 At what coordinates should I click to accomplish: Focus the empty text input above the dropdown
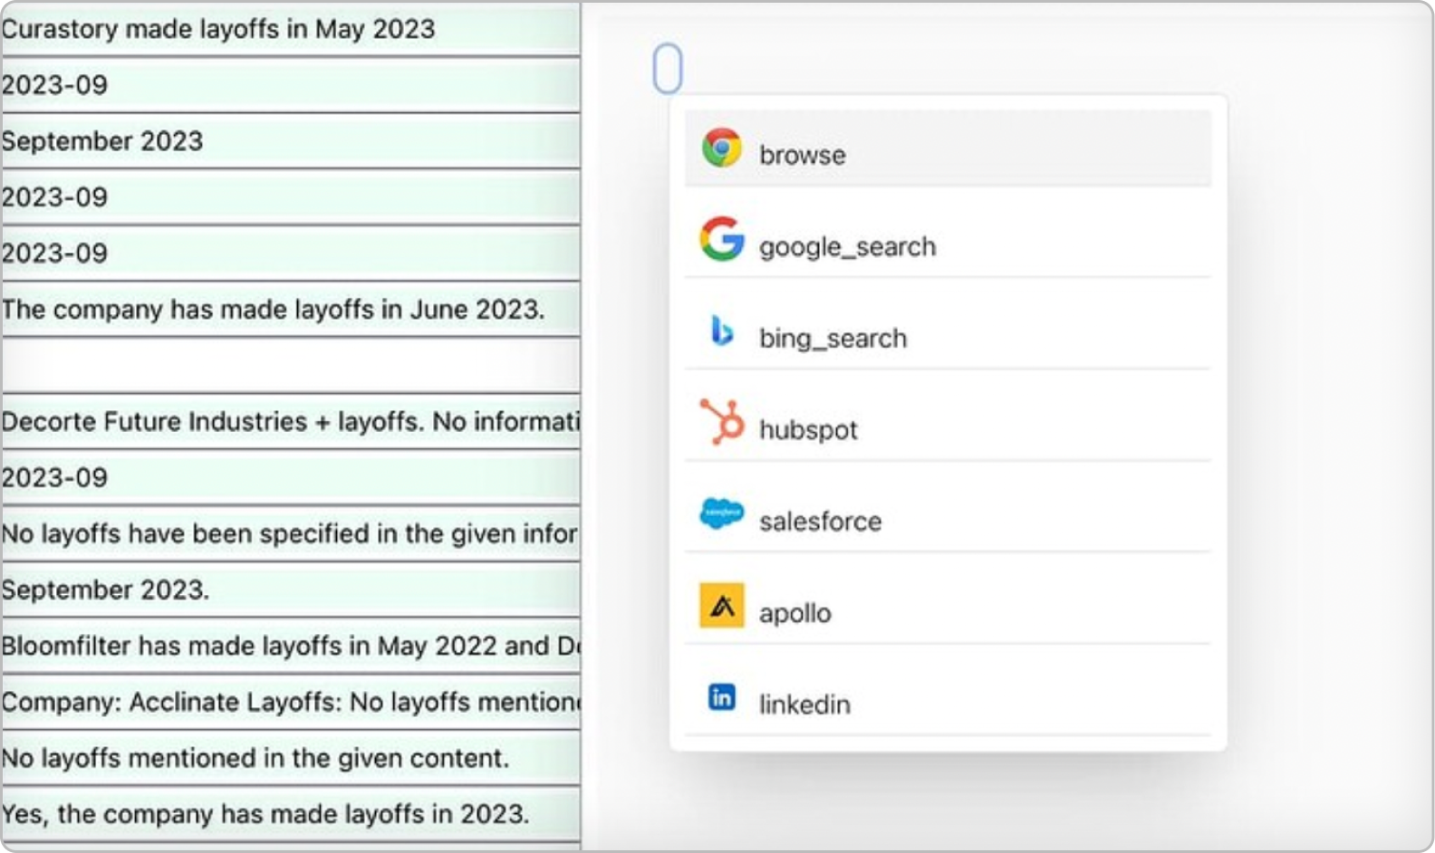668,69
